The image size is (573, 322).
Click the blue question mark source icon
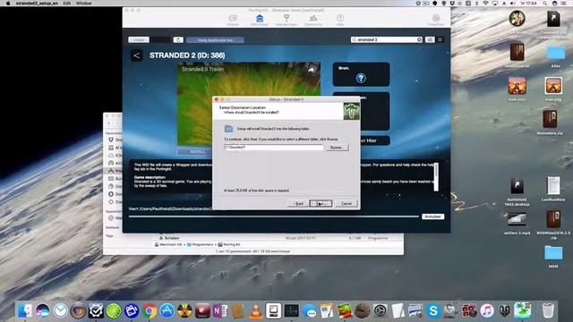click(361, 78)
